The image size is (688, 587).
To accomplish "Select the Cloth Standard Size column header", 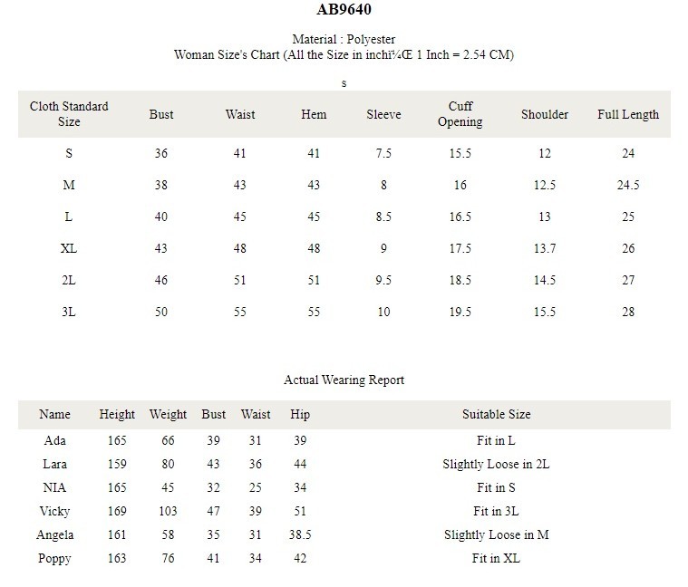I will tap(69, 114).
